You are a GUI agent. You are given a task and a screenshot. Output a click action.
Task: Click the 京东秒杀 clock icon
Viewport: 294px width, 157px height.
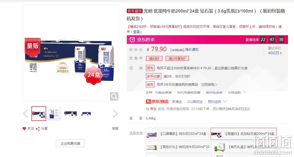tap(132, 40)
